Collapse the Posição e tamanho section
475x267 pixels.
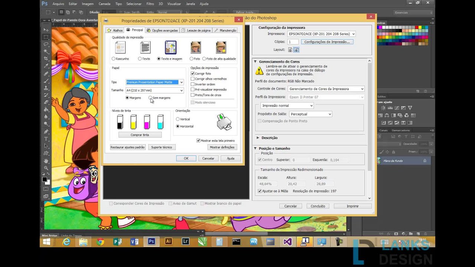255,148
